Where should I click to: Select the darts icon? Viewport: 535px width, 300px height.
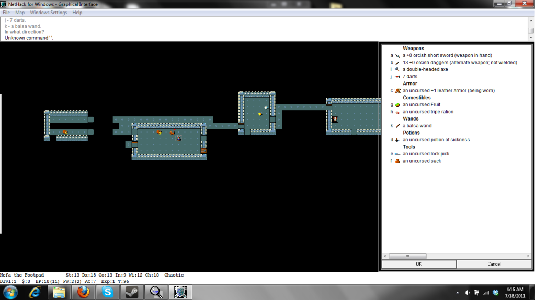[397, 77]
